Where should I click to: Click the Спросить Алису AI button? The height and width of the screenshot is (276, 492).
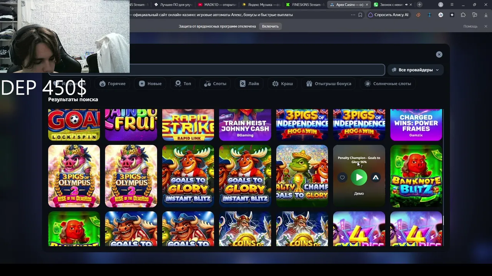388,15
